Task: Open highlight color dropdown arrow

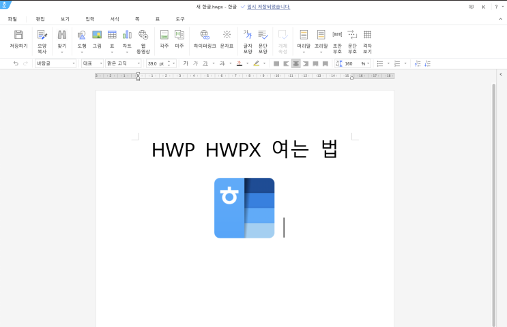Action: pyautogui.click(x=264, y=63)
